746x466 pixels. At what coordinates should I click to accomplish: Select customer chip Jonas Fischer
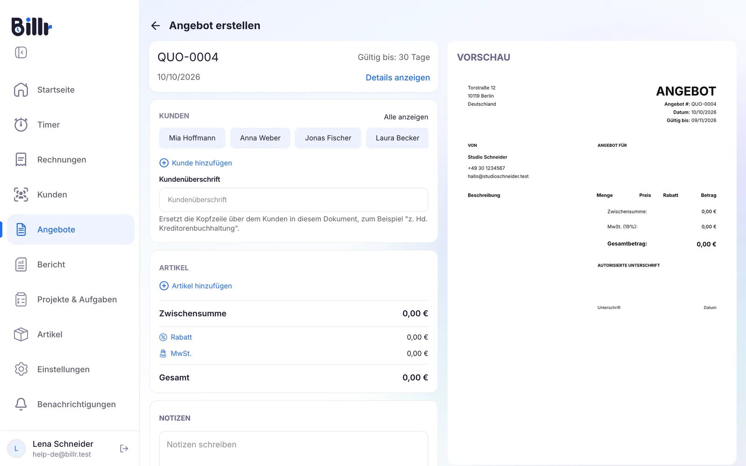(x=328, y=138)
